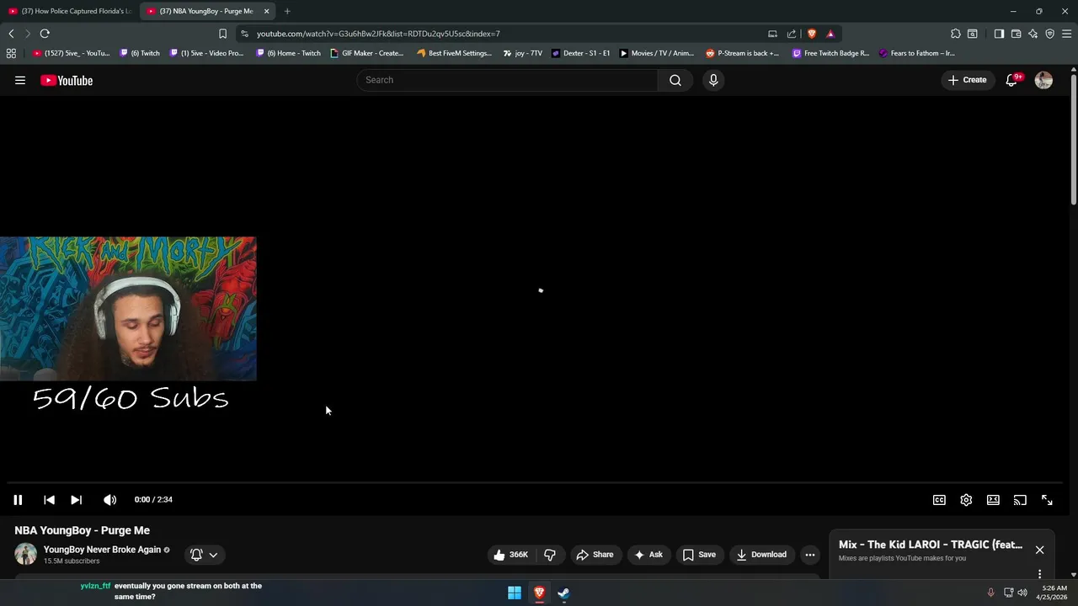
Task: Open the account avatar menu
Action: pos(1043,80)
